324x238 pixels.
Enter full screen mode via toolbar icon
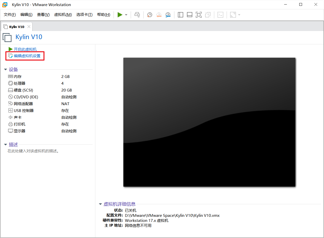pyautogui.click(x=199, y=15)
